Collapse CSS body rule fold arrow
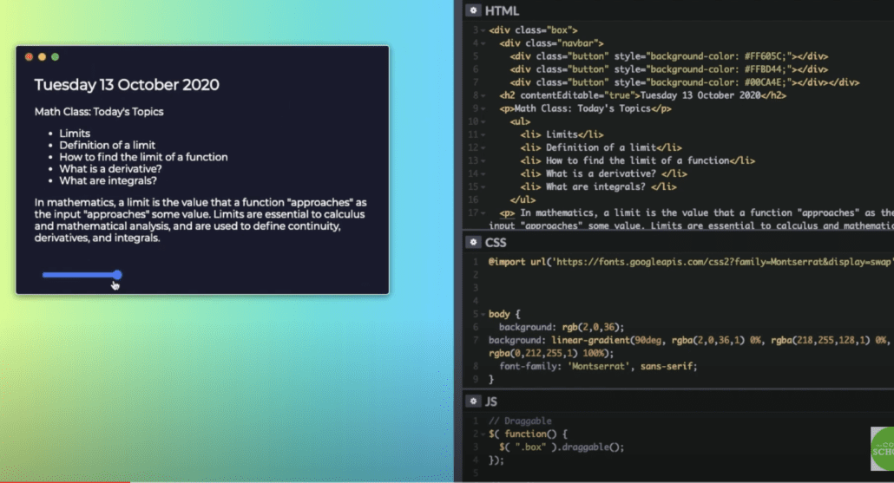The width and height of the screenshot is (894, 483). pyautogui.click(x=483, y=315)
